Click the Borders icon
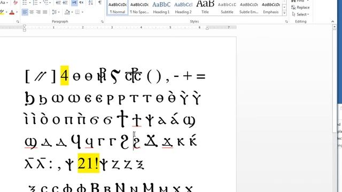Image resolution: width=342 pixels, height=192 pixels. tap(77, 12)
